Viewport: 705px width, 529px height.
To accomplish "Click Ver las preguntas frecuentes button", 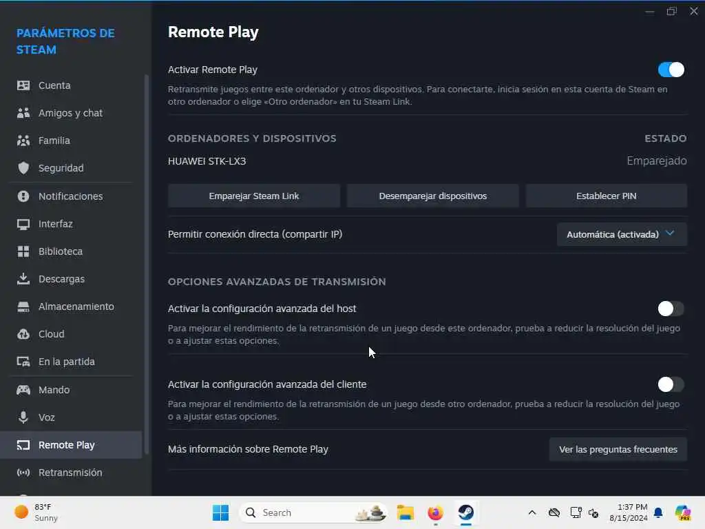I will click(x=618, y=449).
